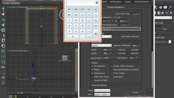
Task: Click the teal light bulb icon in left toolbar
Action: pos(3,9)
